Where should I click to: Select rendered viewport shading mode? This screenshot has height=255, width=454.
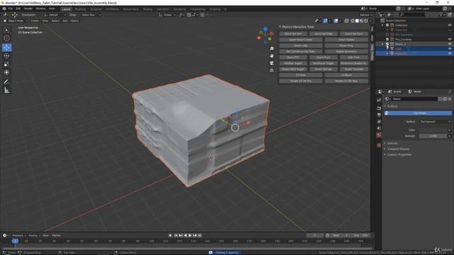point(366,21)
